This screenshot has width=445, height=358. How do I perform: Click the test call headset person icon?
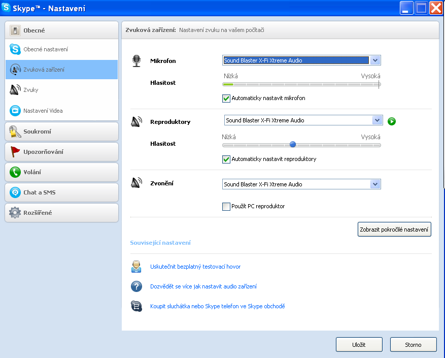[136, 267]
